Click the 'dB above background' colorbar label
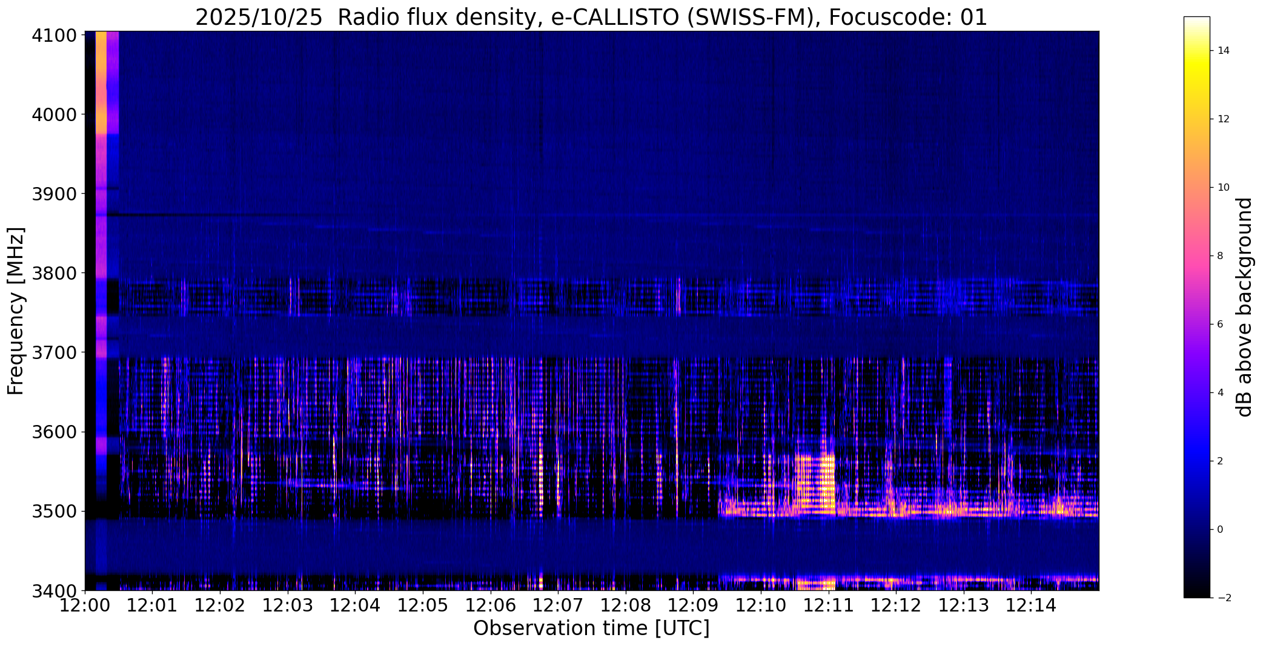Image resolution: width=1263 pixels, height=646 pixels. 1245,307
